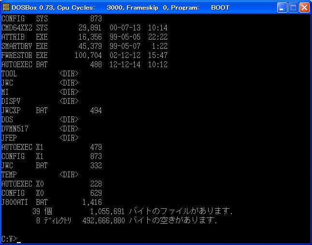Click the <DIR> marker next to TOOL
The width and height of the screenshot is (312, 245).
(69, 73)
